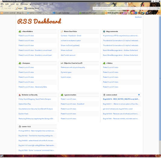Open the Google Calendar shortcut icon beside the tabs
The height and width of the screenshot is (158, 161).
click(x=136, y=13)
